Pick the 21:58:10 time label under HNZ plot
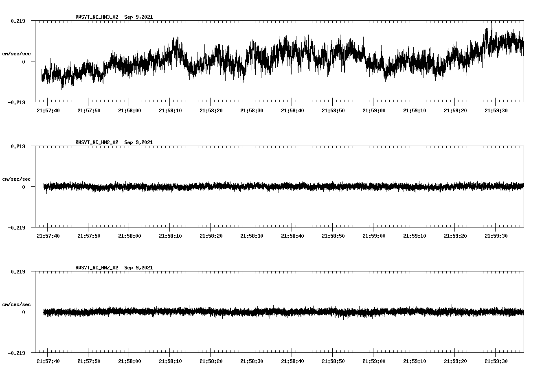Screen dimensions: 553x376 (x=170, y=361)
